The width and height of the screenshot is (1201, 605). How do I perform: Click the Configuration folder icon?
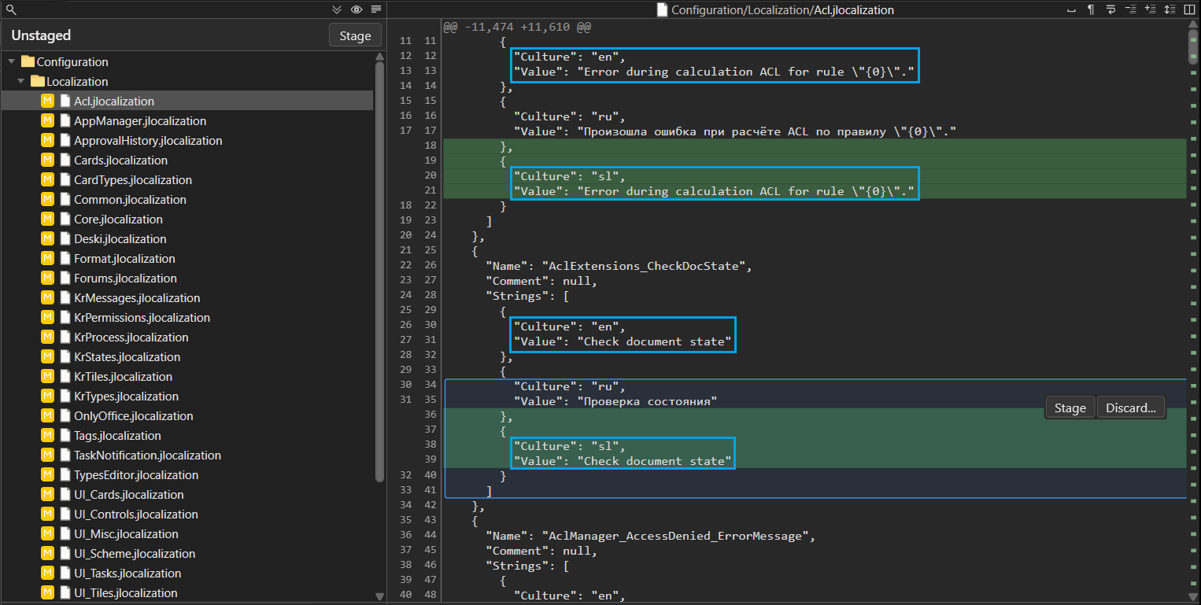(28, 61)
